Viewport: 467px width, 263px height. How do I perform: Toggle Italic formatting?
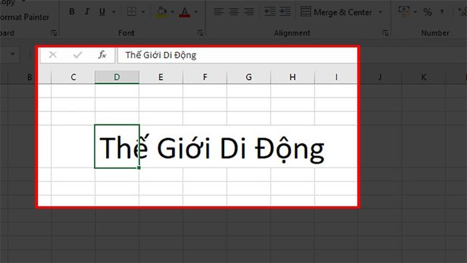pos(87,11)
